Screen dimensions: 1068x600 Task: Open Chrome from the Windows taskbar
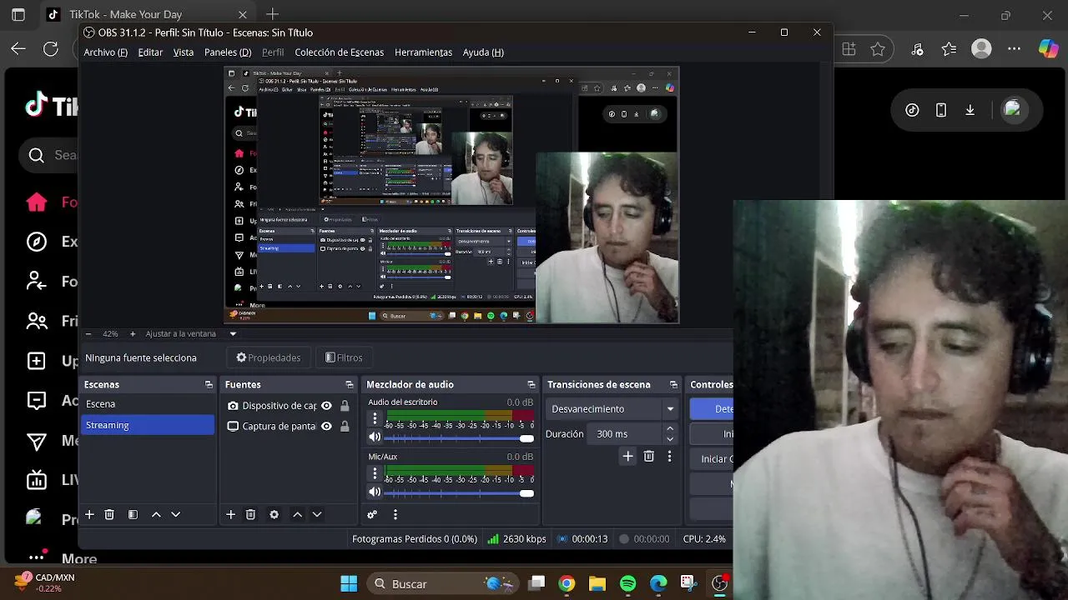[x=567, y=584]
